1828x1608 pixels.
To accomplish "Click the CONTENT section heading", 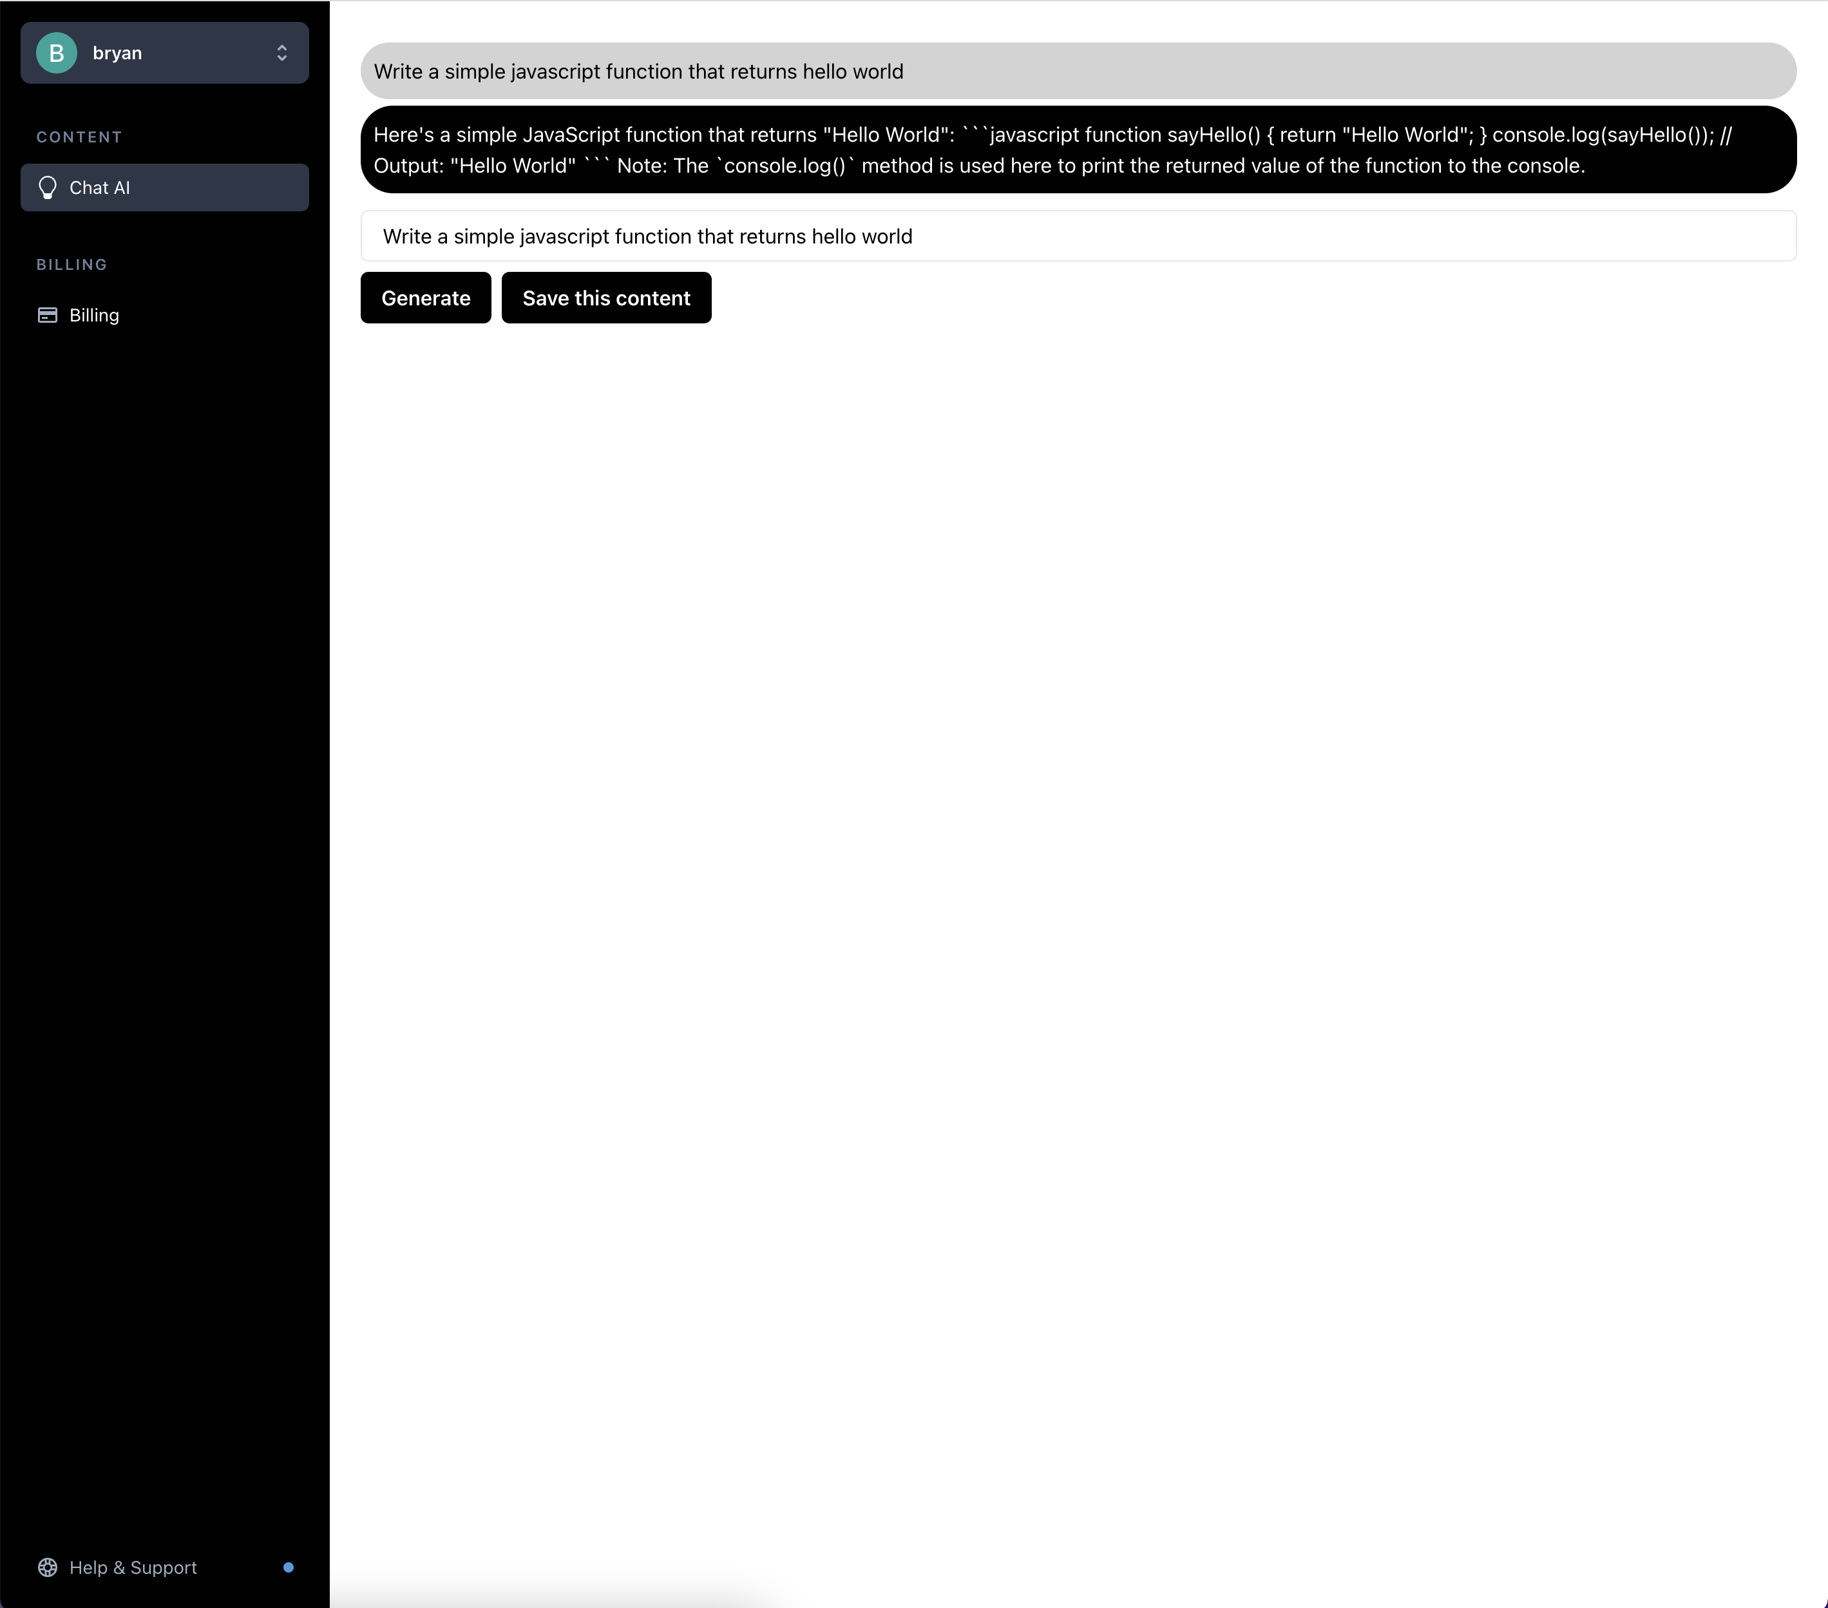I will coord(79,137).
